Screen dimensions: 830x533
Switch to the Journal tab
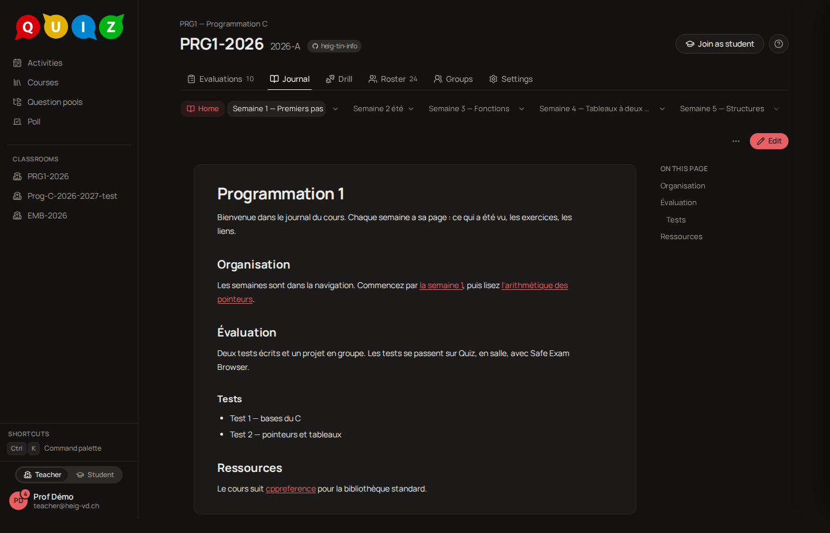(x=290, y=79)
